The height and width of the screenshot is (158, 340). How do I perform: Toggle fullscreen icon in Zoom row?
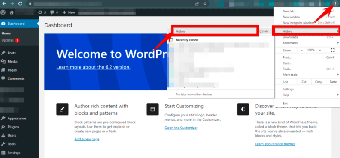333,50
